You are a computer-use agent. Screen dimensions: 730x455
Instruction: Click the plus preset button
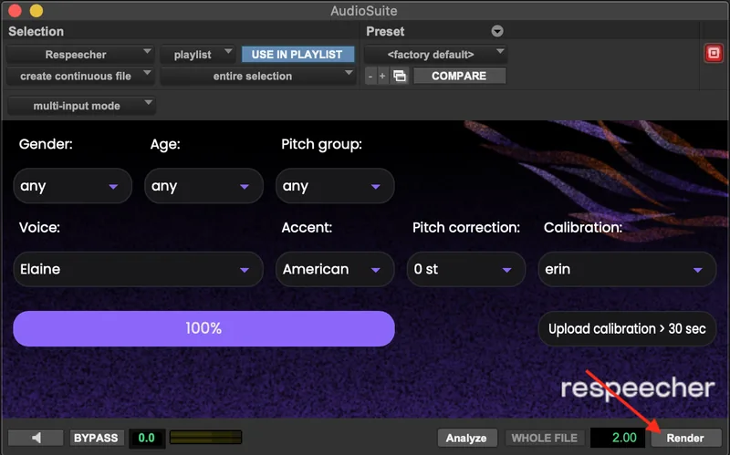pyautogui.click(x=382, y=76)
